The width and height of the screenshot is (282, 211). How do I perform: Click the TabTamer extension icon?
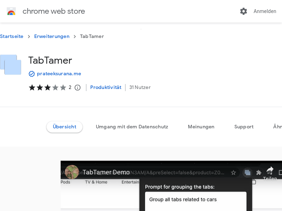click(11, 65)
